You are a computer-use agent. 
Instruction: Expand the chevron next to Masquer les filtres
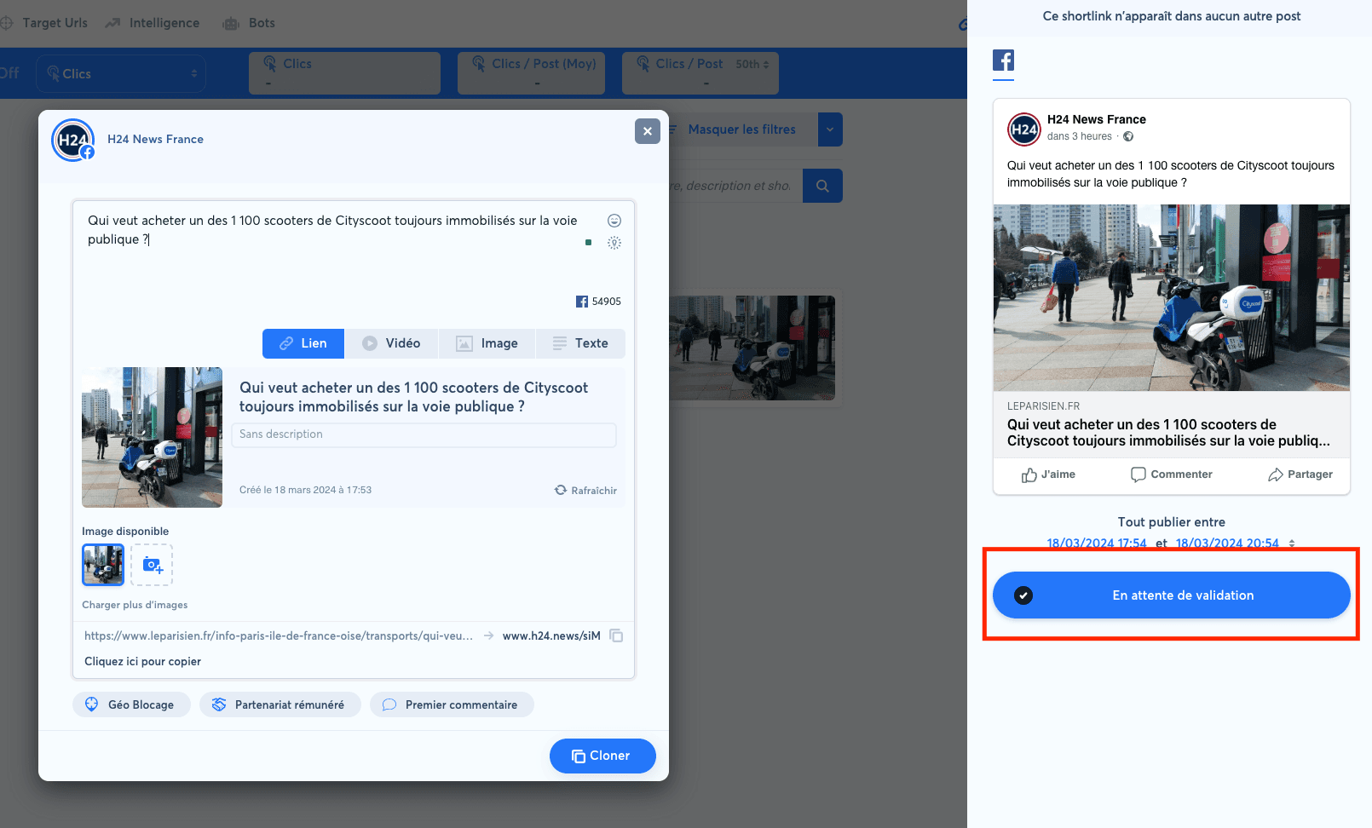click(830, 129)
